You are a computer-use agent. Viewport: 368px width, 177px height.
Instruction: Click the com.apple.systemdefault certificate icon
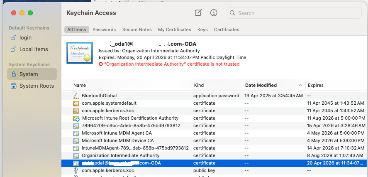[x=76, y=103]
